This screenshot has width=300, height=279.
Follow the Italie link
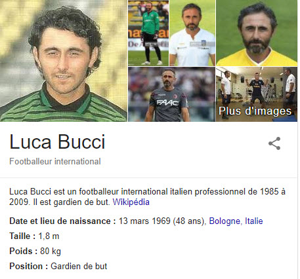coord(253,221)
